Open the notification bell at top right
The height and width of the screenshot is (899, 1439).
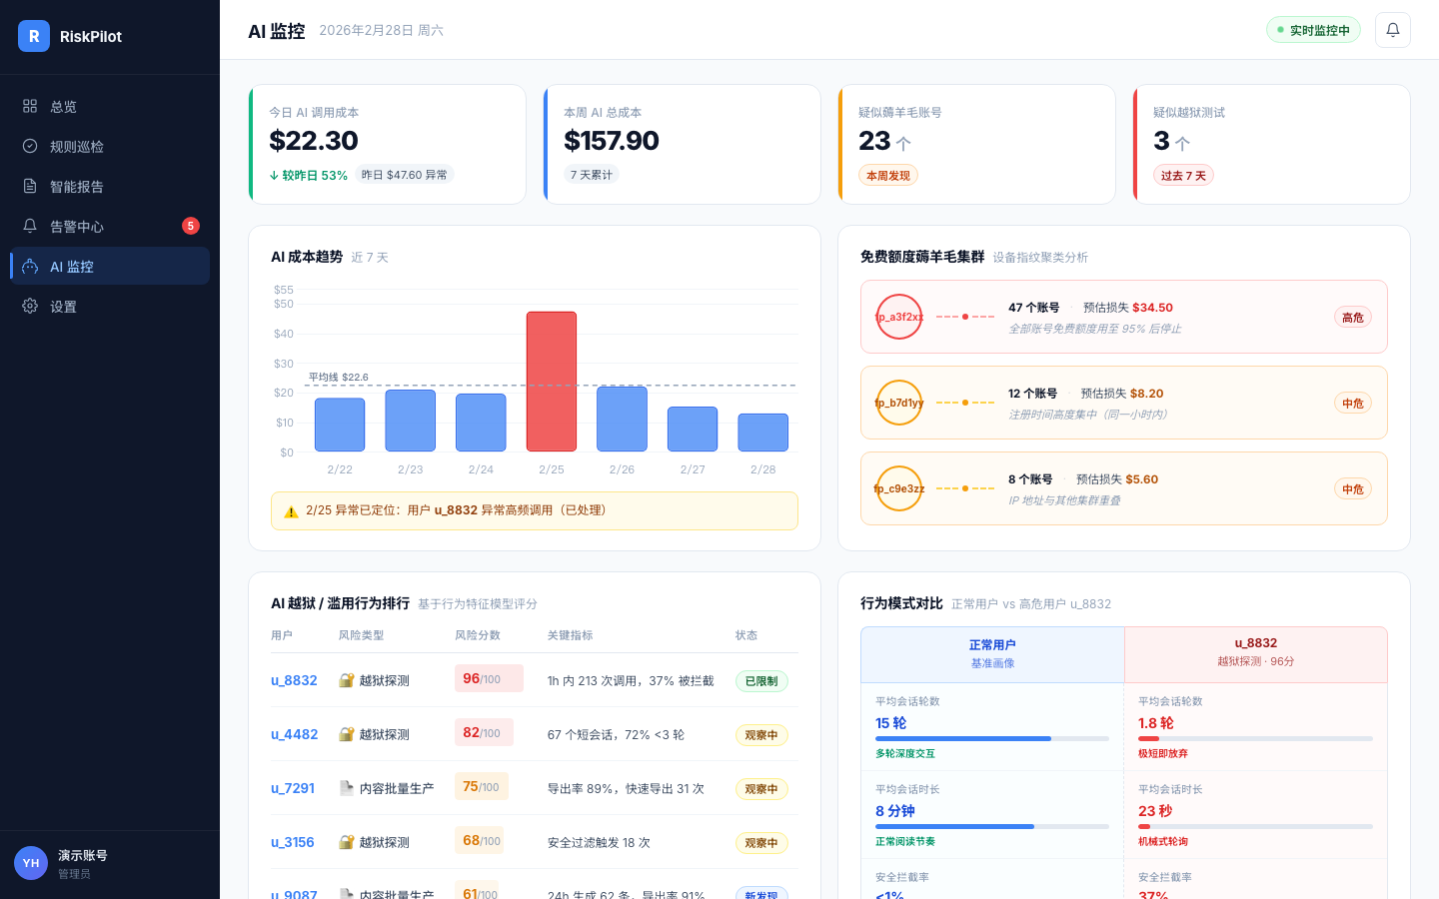pos(1393,30)
